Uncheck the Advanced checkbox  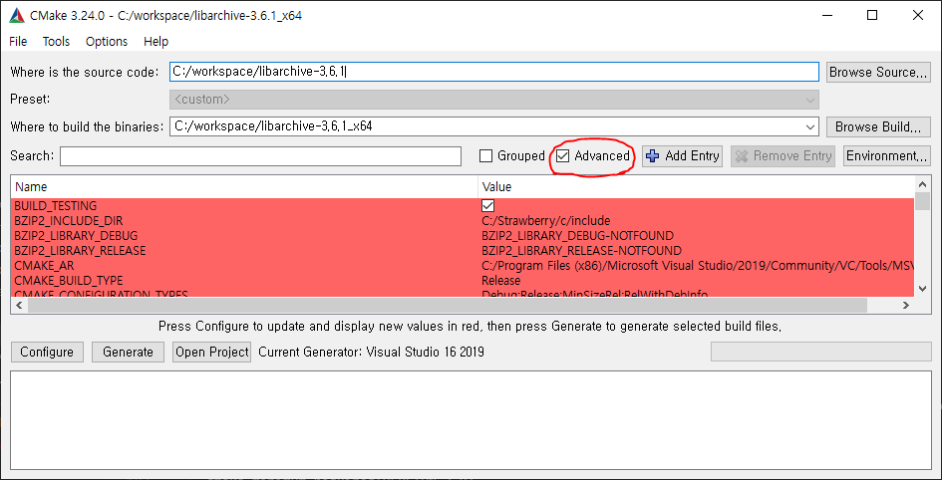click(x=563, y=156)
